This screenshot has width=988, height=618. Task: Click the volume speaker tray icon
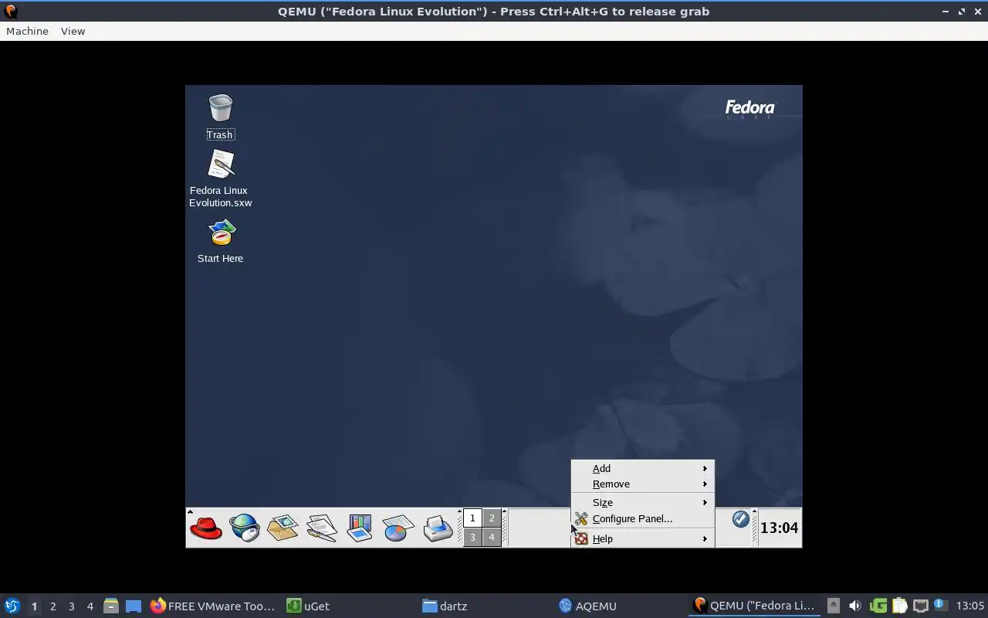point(854,606)
